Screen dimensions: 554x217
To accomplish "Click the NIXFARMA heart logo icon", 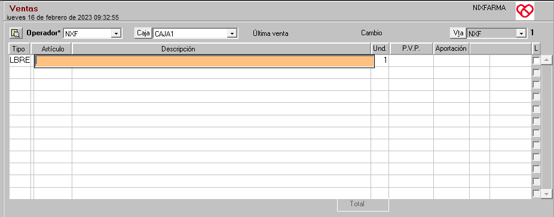I will tap(525, 12).
